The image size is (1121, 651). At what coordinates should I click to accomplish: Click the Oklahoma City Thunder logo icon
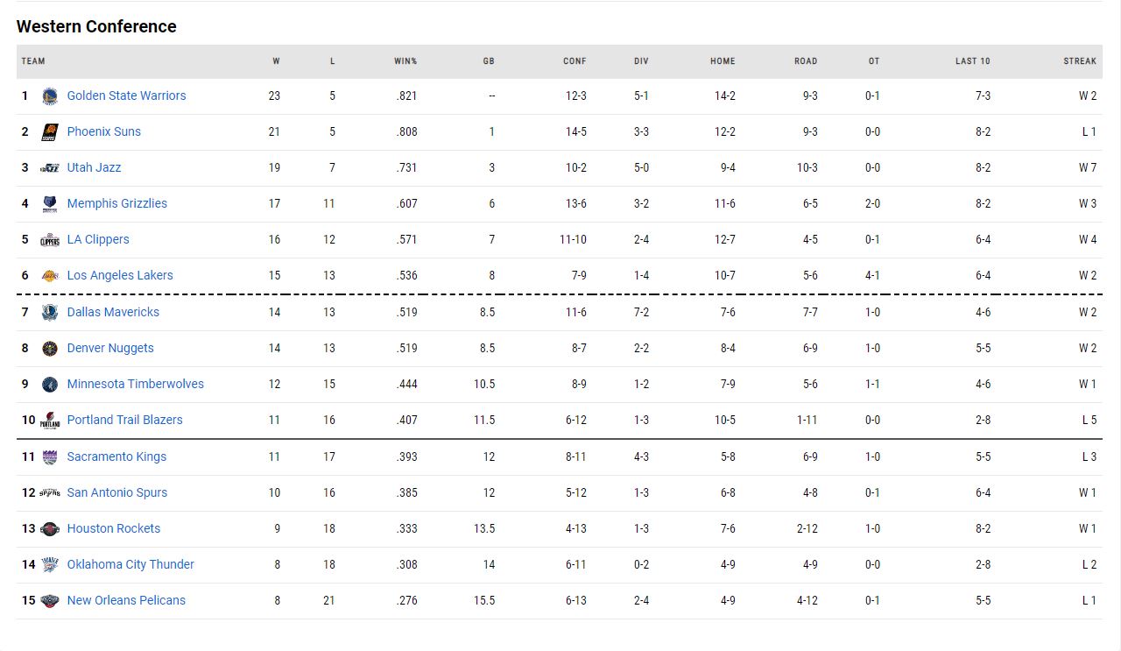click(50, 564)
